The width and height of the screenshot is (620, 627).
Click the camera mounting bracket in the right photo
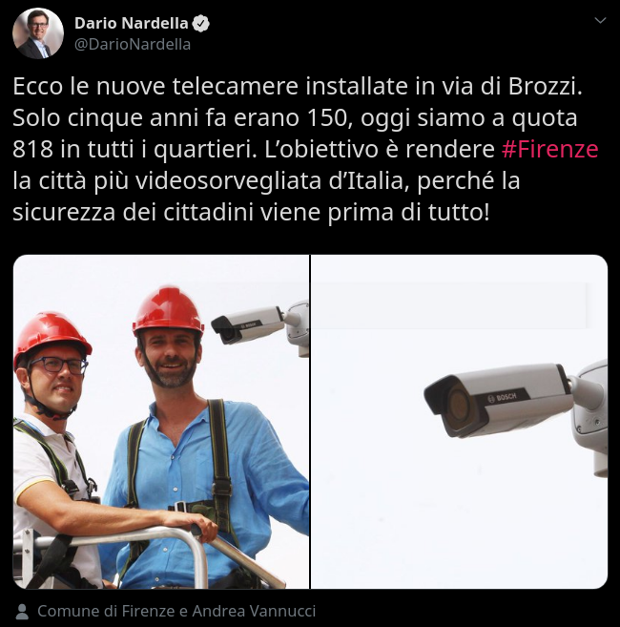click(x=590, y=412)
